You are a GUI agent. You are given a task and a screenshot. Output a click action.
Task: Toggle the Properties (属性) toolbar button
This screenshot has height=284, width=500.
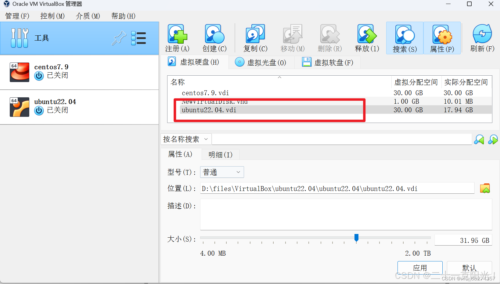(x=442, y=38)
